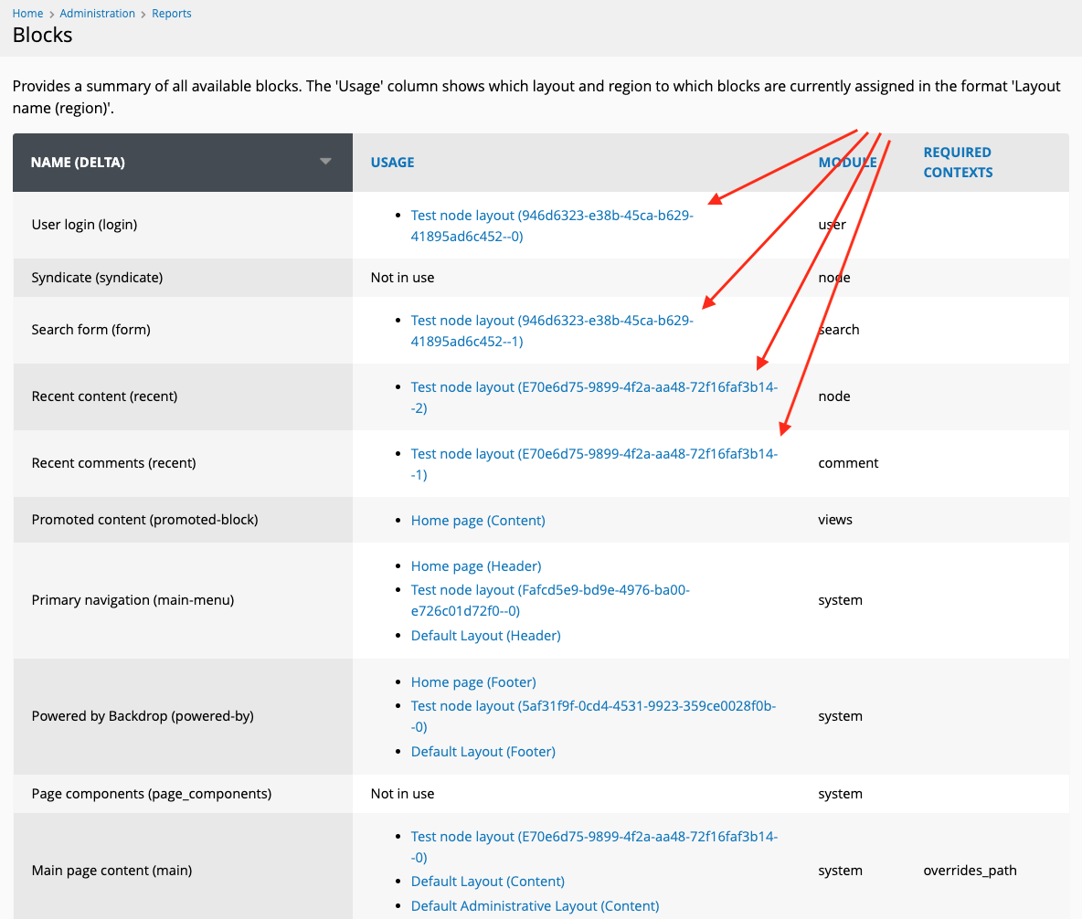Open Recent comments' Test node layout link
The height and width of the screenshot is (919, 1082).
click(594, 464)
